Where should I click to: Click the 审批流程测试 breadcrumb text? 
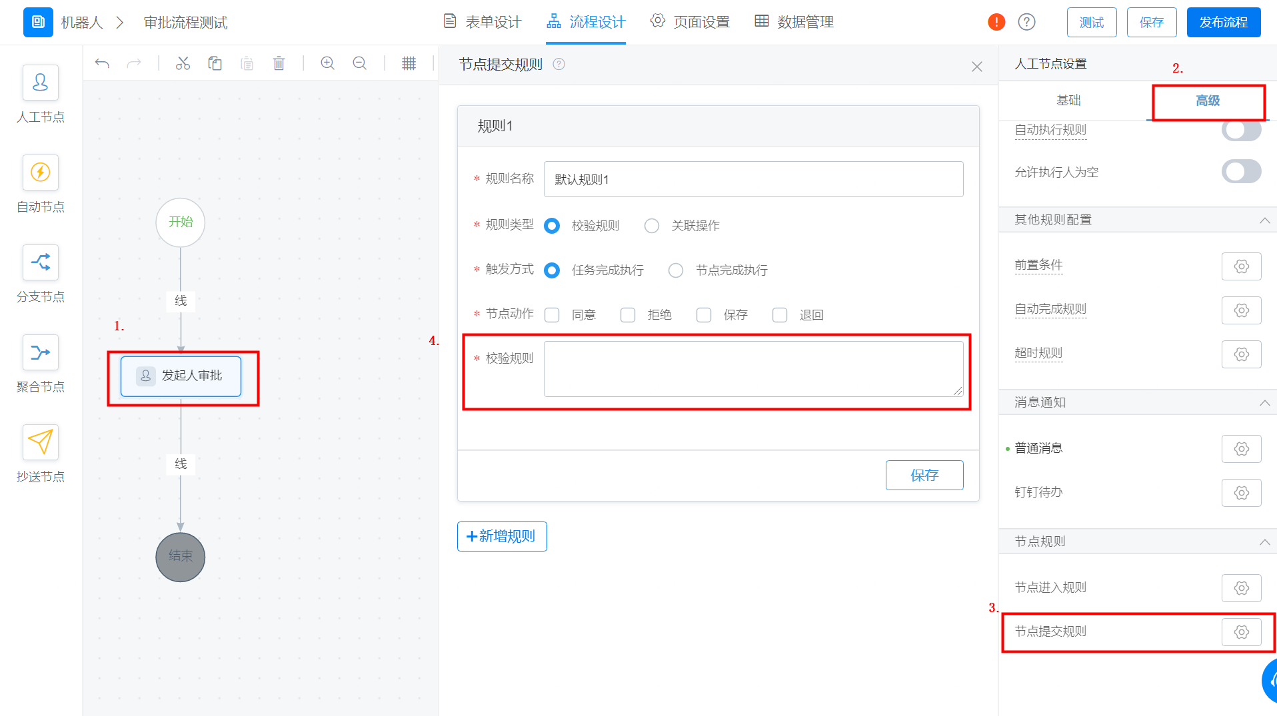(186, 23)
